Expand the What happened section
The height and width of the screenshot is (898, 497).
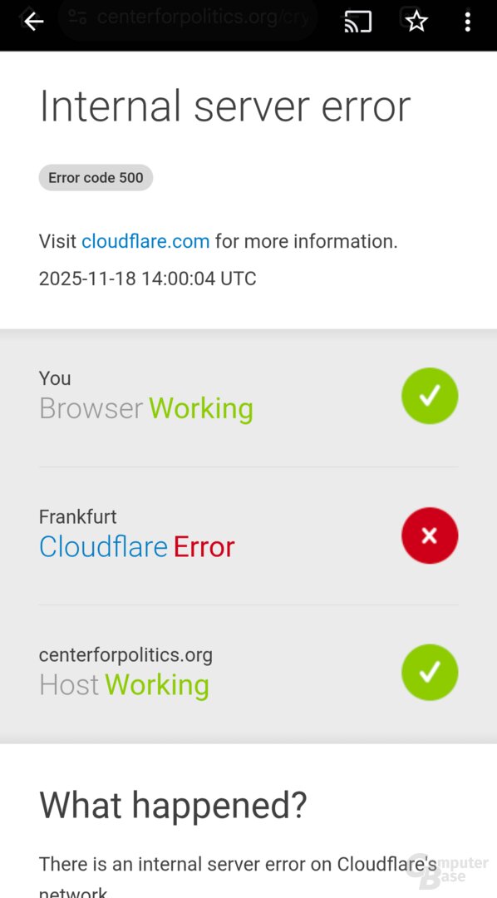(x=173, y=804)
